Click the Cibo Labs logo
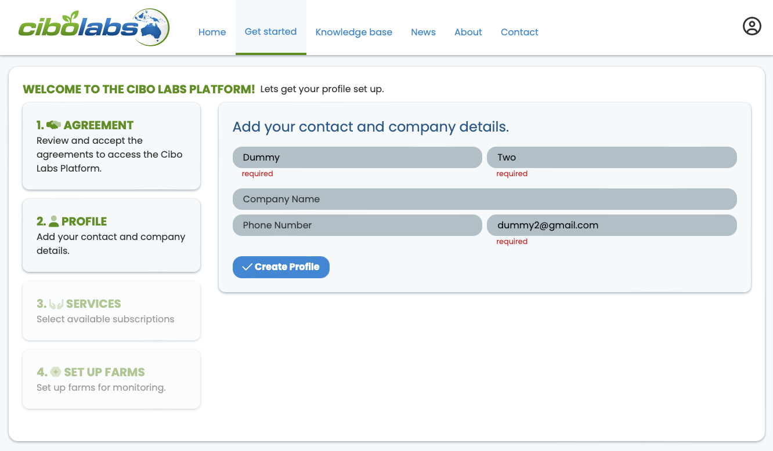This screenshot has height=451, width=773. point(93,27)
